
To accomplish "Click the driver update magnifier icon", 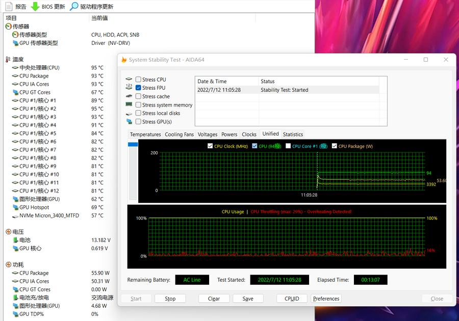I will click(74, 7).
